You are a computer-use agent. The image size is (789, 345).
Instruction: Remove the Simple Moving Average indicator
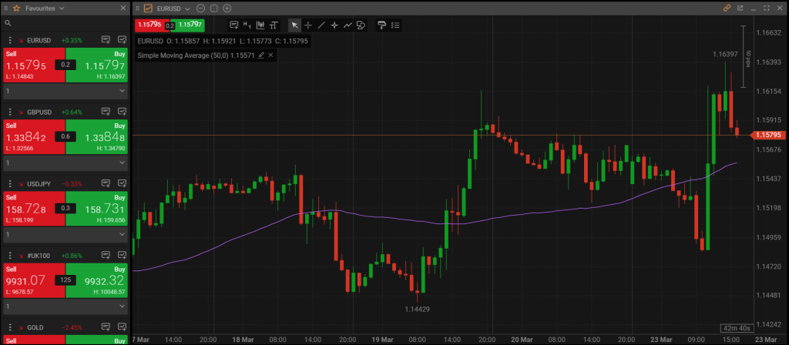270,55
